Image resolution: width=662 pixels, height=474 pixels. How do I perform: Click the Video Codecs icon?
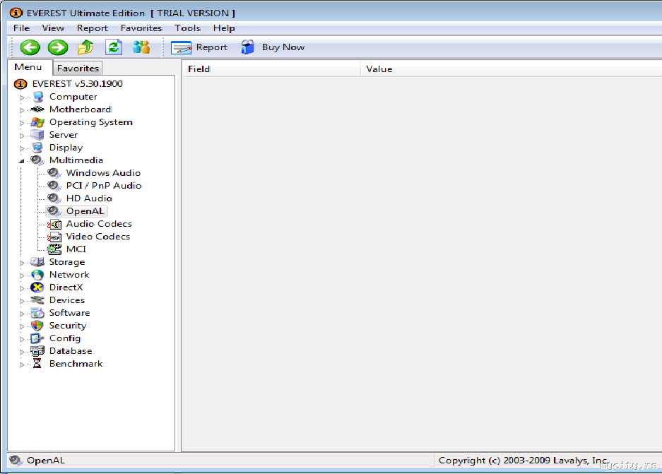[x=54, y=237]
